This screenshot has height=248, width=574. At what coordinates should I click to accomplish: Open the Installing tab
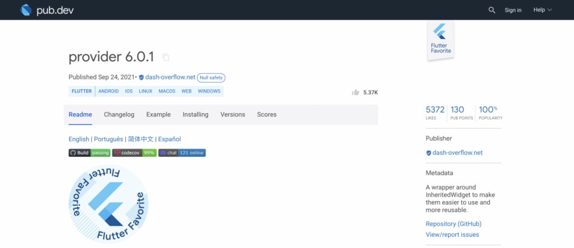[x=196, y=115]
